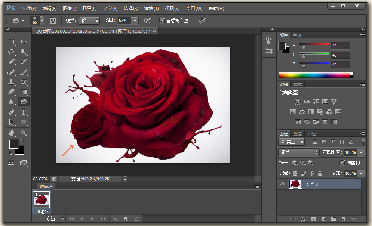Toggle the 传播帧 checkbox

342,163
